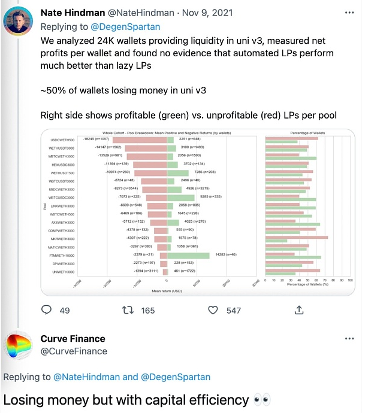Click @NateHindman in Curve's reply line
This screenshot has width=374, height=413.
click(x=86, y=377)
